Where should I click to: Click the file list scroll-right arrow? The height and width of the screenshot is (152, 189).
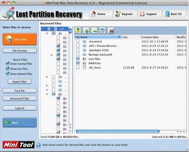pos(184,131)
